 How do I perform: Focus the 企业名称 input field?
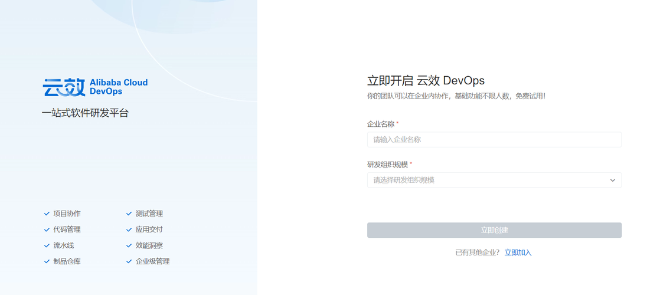click(494, 140)
